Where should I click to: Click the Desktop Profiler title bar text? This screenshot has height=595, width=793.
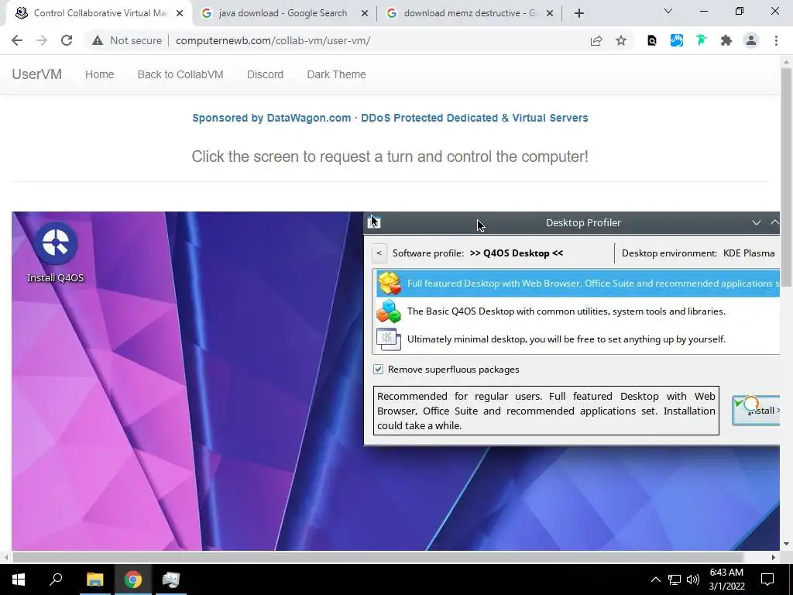(583, 222)
